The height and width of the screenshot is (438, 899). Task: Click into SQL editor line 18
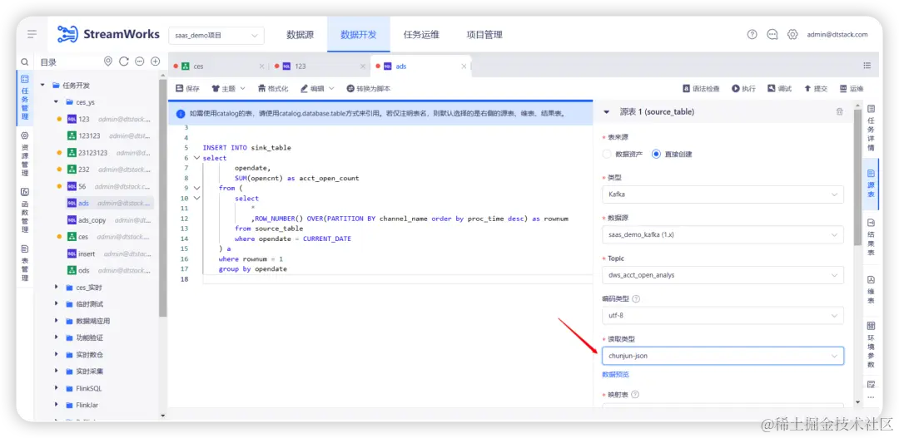click(x=395, y=278)
